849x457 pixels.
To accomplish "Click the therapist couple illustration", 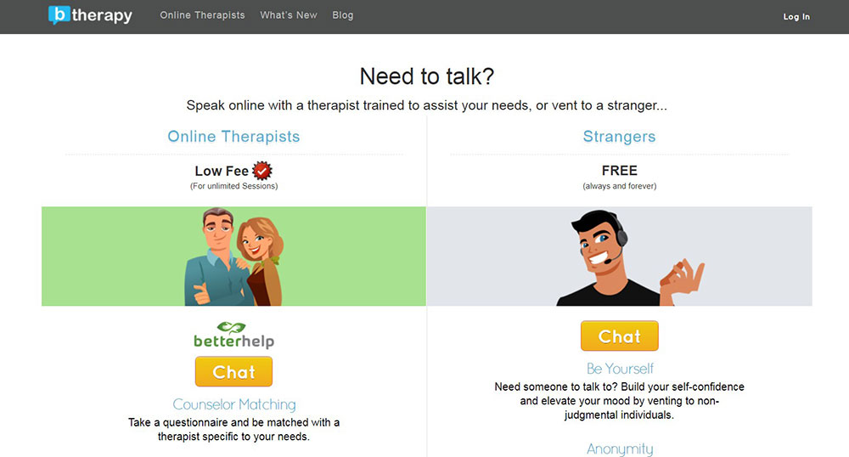I will (234, 257).
